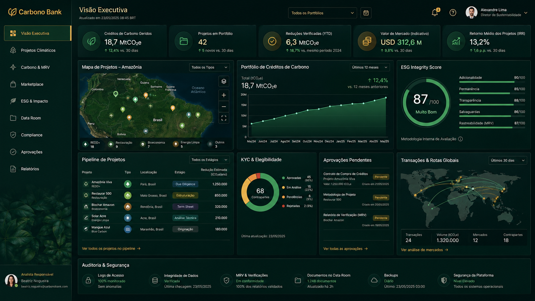Click the Solar Acre type icon
535x301 pixels.
(128, 218)
